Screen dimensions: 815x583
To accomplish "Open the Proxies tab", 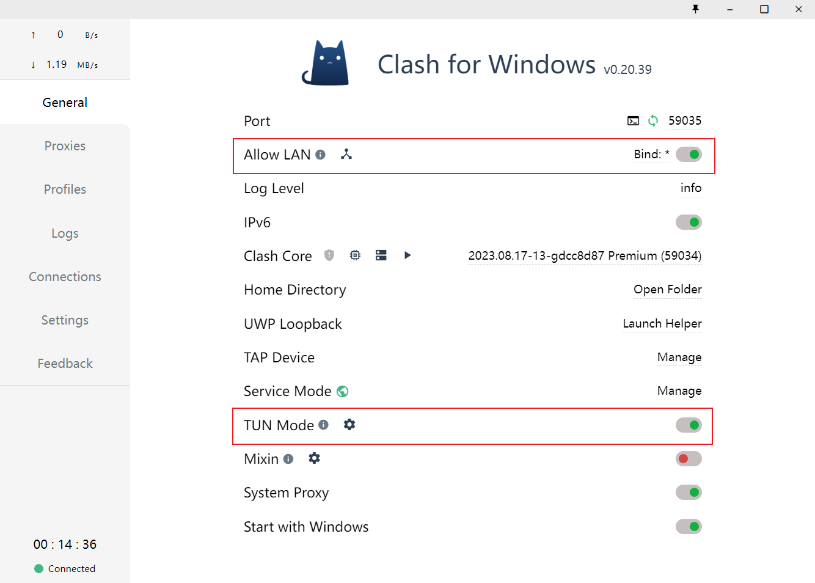I will [65, 146].
